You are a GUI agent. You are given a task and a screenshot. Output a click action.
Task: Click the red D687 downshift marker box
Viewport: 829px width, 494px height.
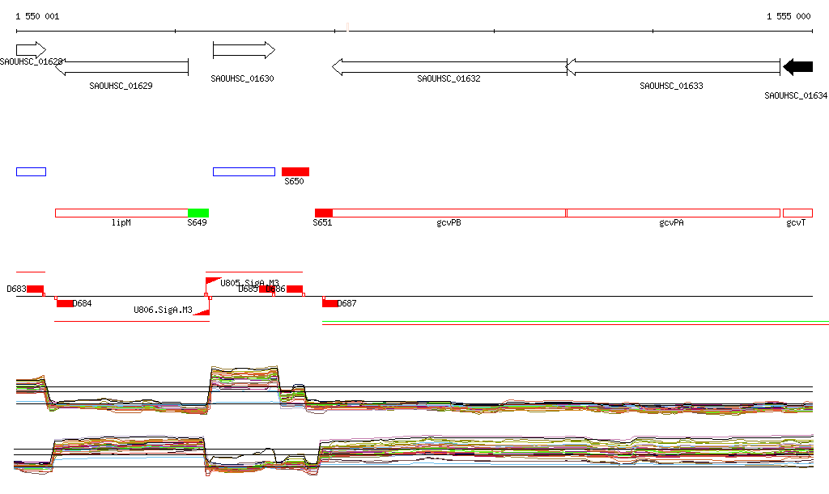coord(330,303)
